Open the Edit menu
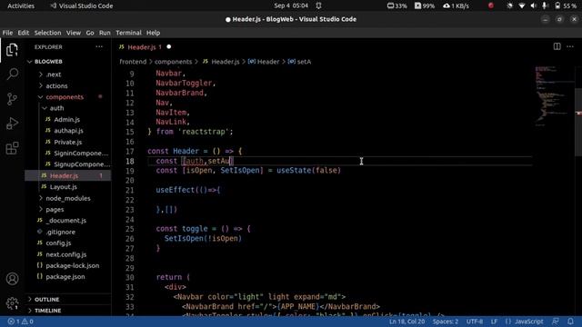 click(x=23, y=33)
